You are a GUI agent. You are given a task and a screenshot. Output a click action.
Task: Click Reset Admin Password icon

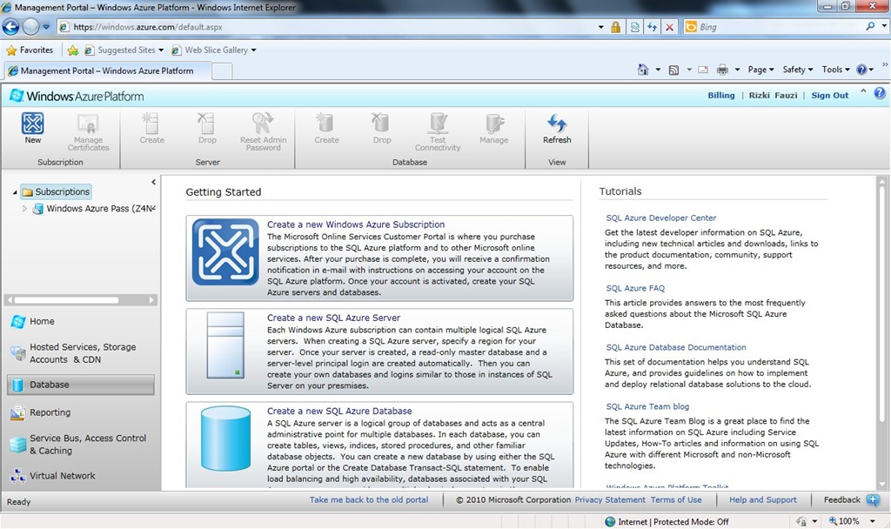click(x=263, y=124)
